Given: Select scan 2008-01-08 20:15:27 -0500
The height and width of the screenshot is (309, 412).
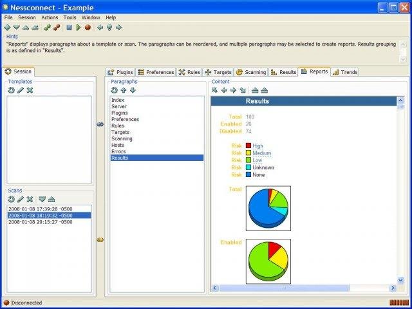Looking at the screenshot, I should [49, 222].
